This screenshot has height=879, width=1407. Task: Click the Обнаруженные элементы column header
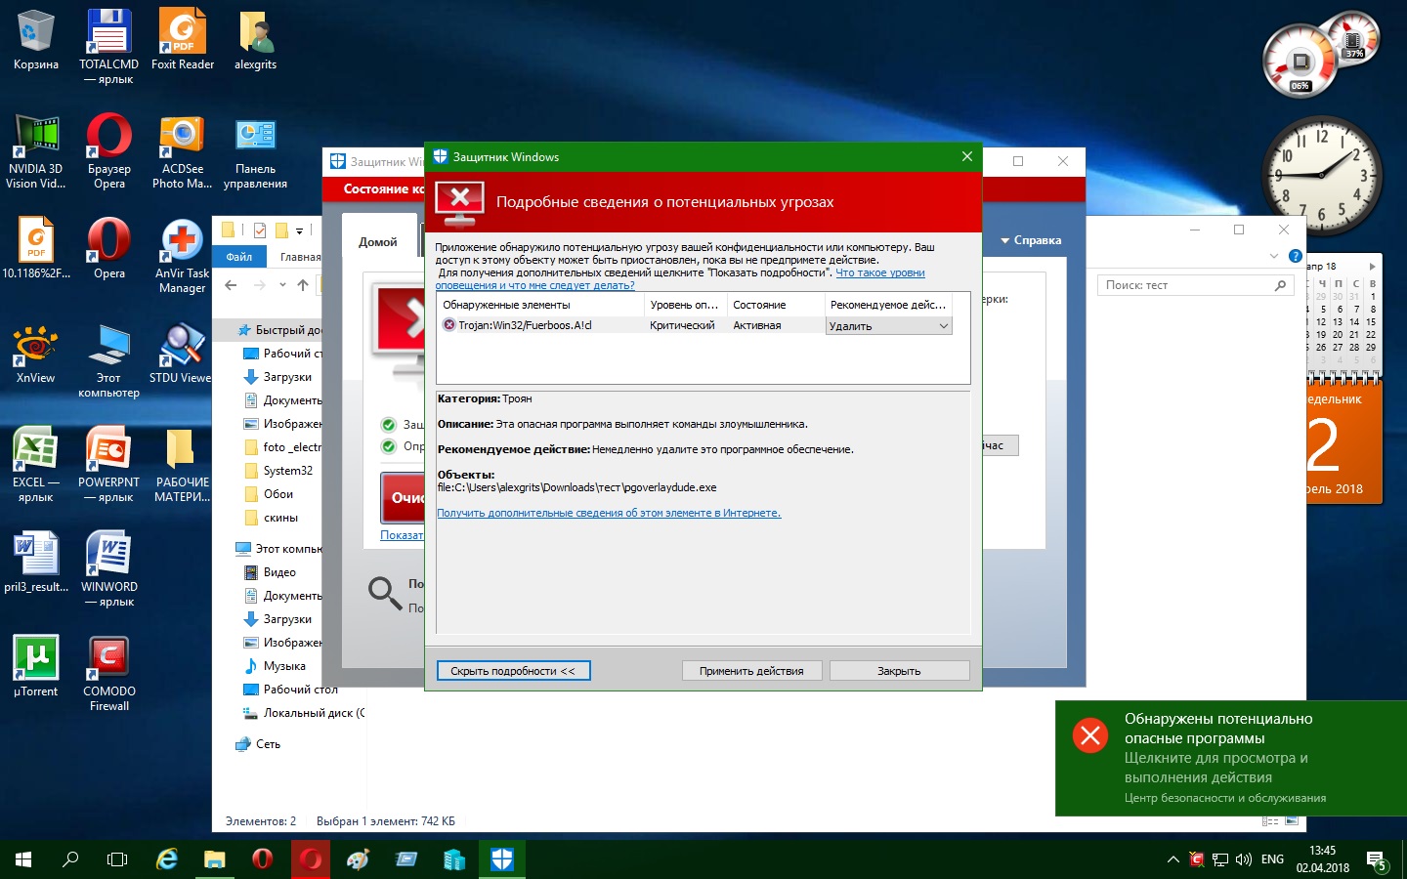(540, 305)
